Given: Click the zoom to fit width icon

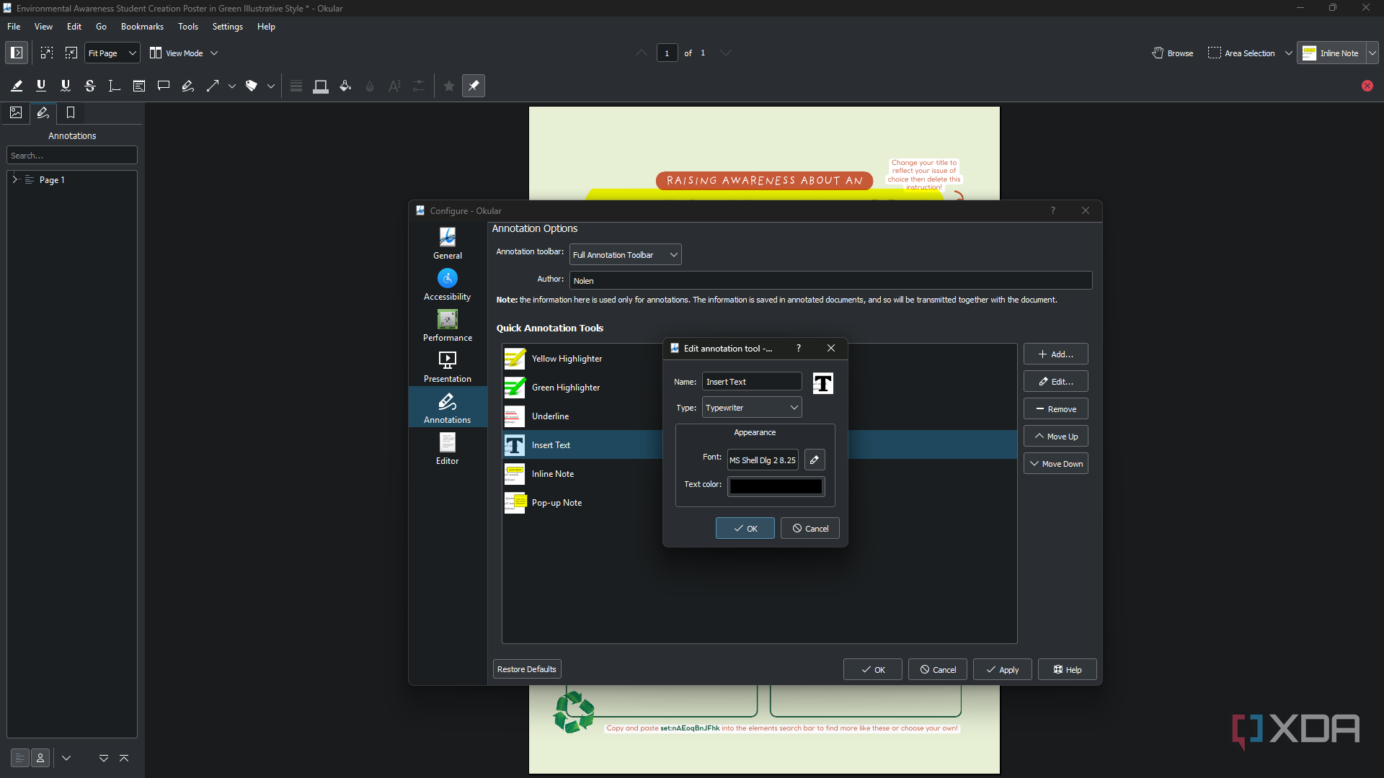Looking at the screenshot, I should [x=47, y=53].
